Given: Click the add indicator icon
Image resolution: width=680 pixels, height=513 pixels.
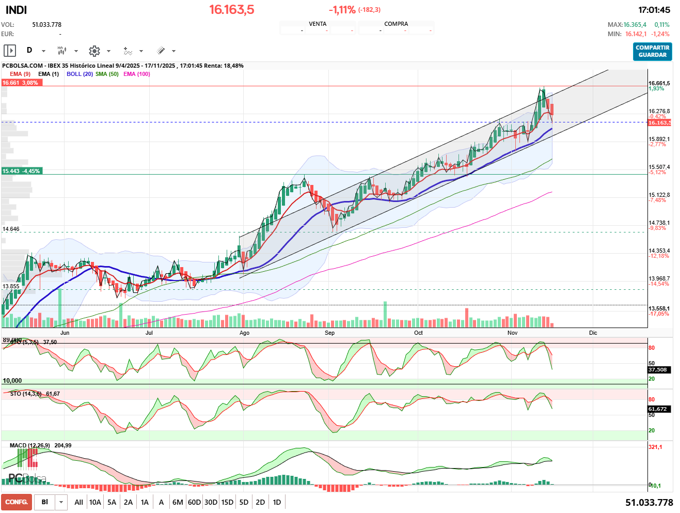Looking at the screenshot, I should 128,51.
